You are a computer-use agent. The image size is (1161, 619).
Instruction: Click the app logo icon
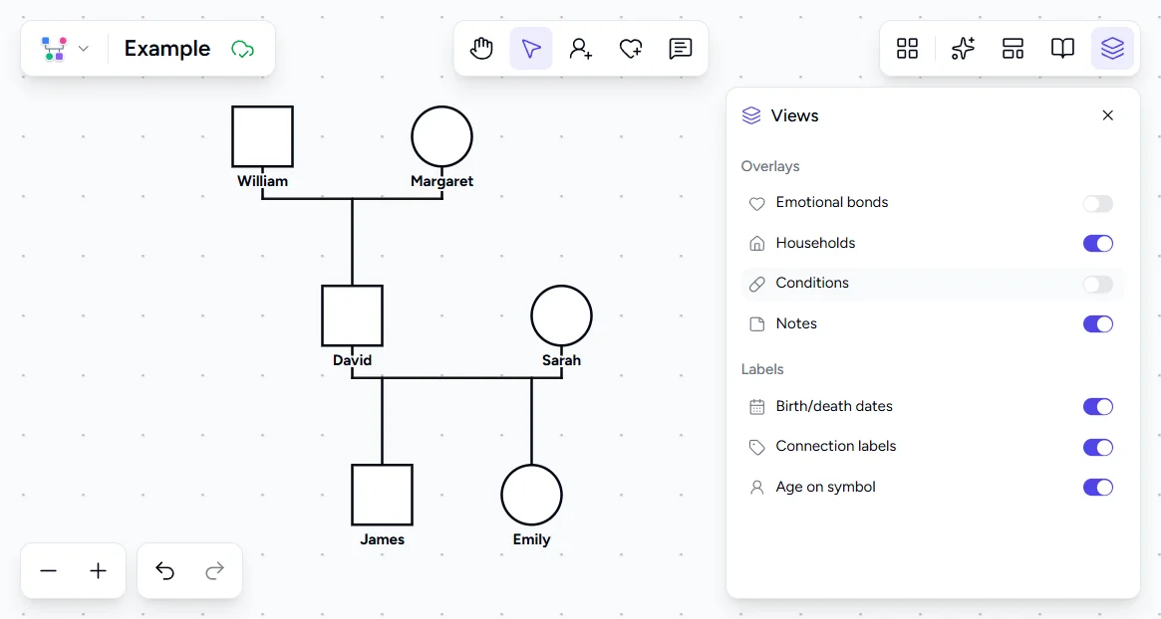pyautogui.click(x=54, y=49)
